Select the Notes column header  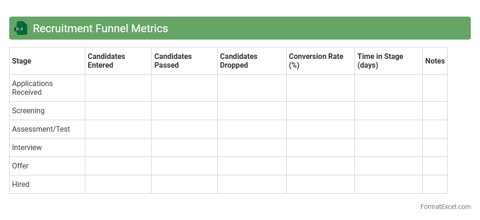click(435, 61)
